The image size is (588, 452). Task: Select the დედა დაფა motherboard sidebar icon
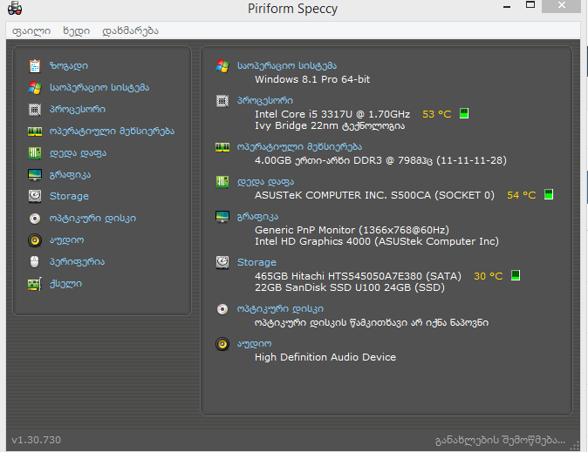(35, 153)
